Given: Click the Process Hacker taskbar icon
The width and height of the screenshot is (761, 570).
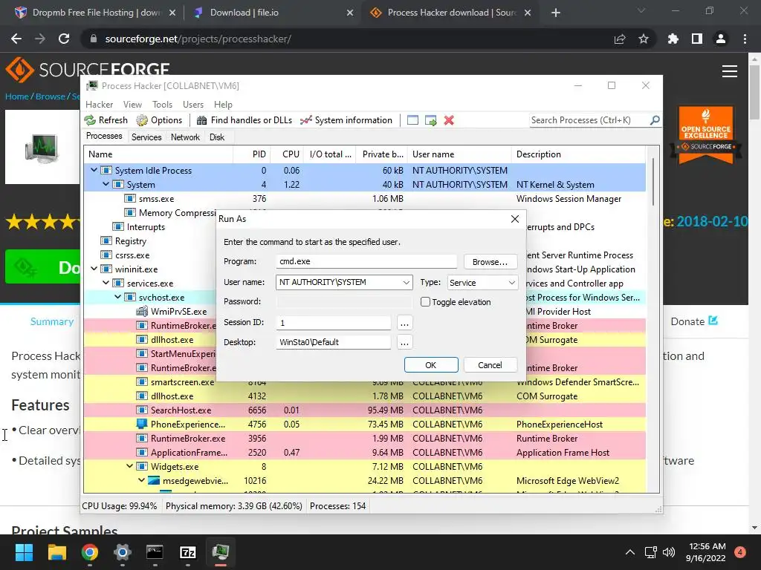Looking at the screenshot, I should (x=220, y=552).
